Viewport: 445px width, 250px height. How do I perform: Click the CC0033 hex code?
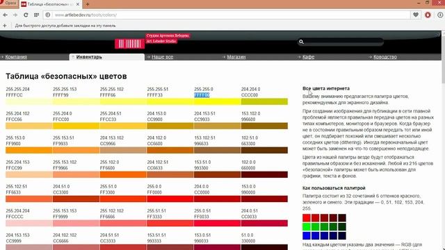(x=250, y=217)
